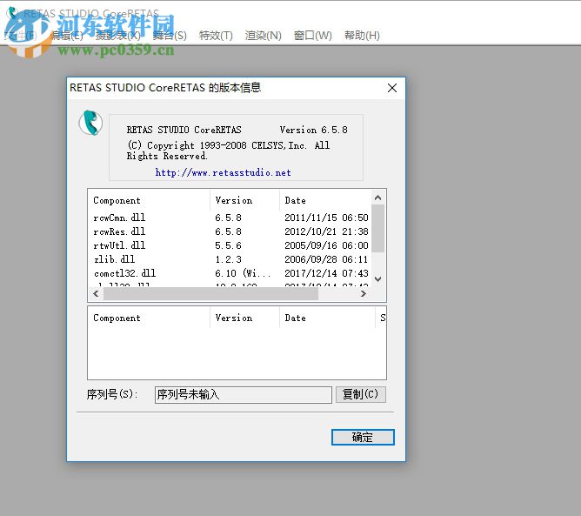
Task: Sort upper list by Date column header
Action: tap(325, 200)
